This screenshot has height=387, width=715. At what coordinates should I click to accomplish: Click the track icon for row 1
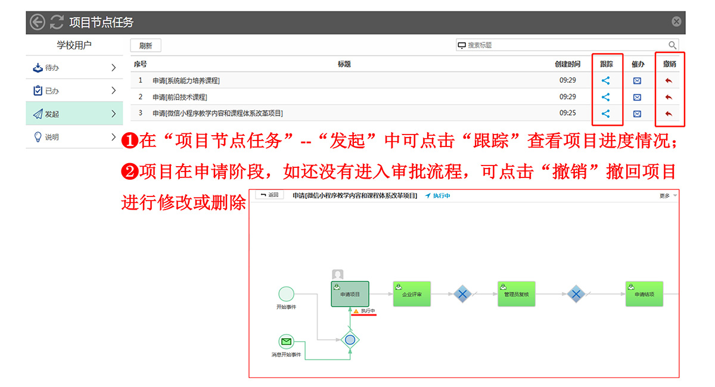point(605,80)
